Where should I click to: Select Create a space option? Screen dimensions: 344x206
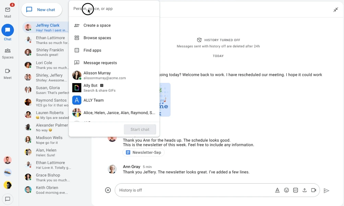coord(97,25)
